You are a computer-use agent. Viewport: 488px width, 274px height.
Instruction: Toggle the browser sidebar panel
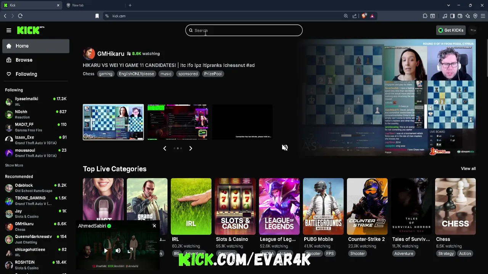(x=452, y=16)
